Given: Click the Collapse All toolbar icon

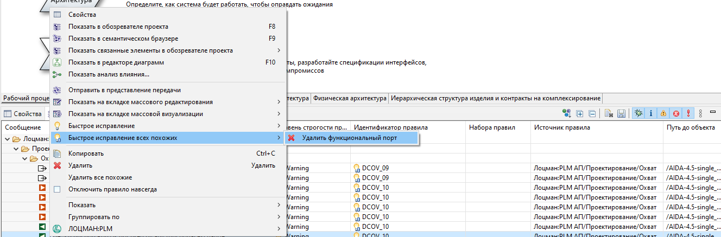Looking at the screenshot, I should pos(592,114).
